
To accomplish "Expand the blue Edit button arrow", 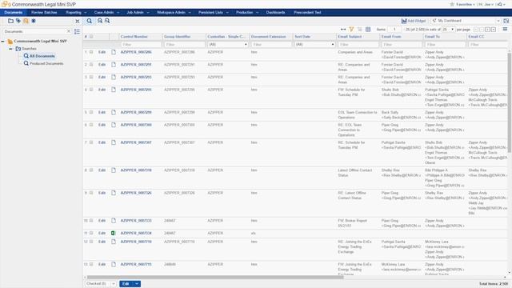I will click(137, 284).
